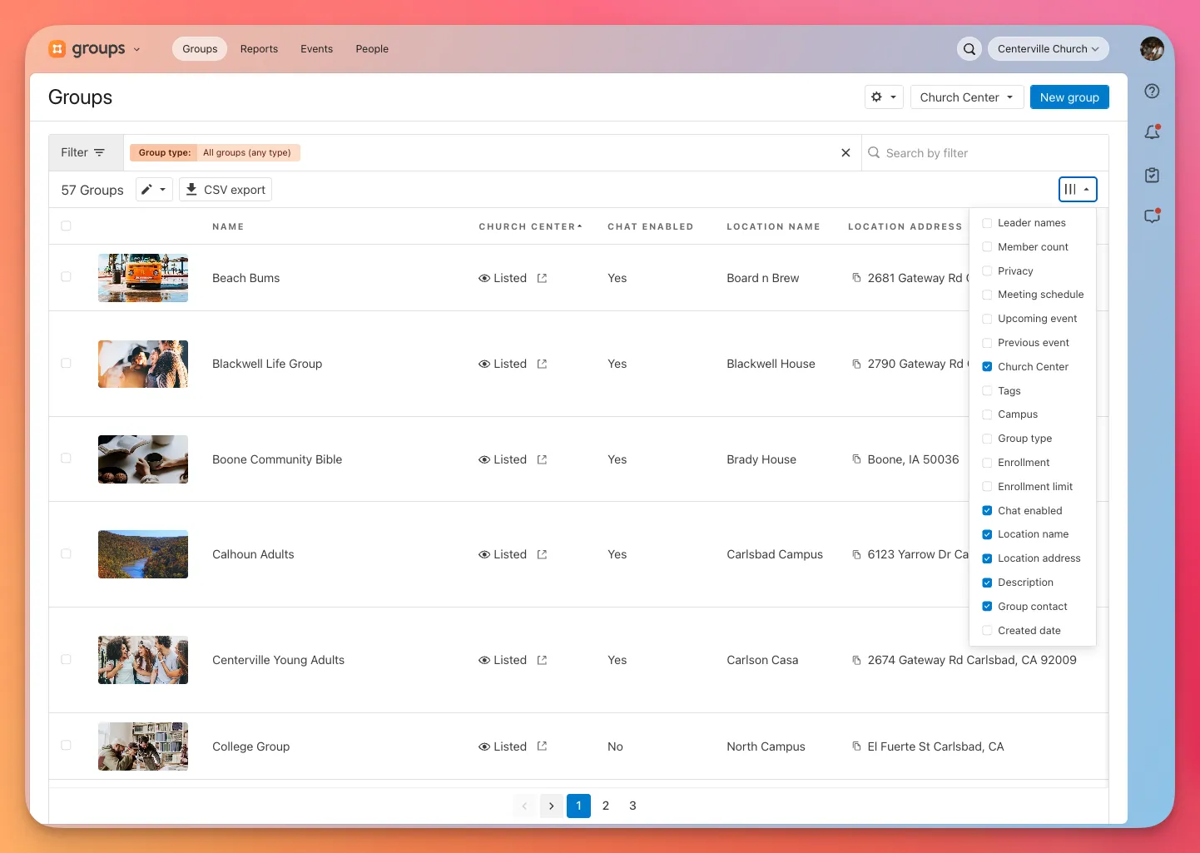Viewport: 1200px width, 853px height.
Task: Click the search magnifier icon in header
Action: 969,49
